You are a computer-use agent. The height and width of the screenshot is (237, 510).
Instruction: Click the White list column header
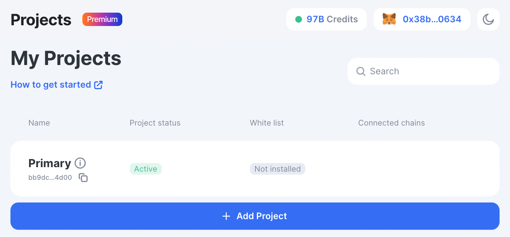tap(267, 123)
